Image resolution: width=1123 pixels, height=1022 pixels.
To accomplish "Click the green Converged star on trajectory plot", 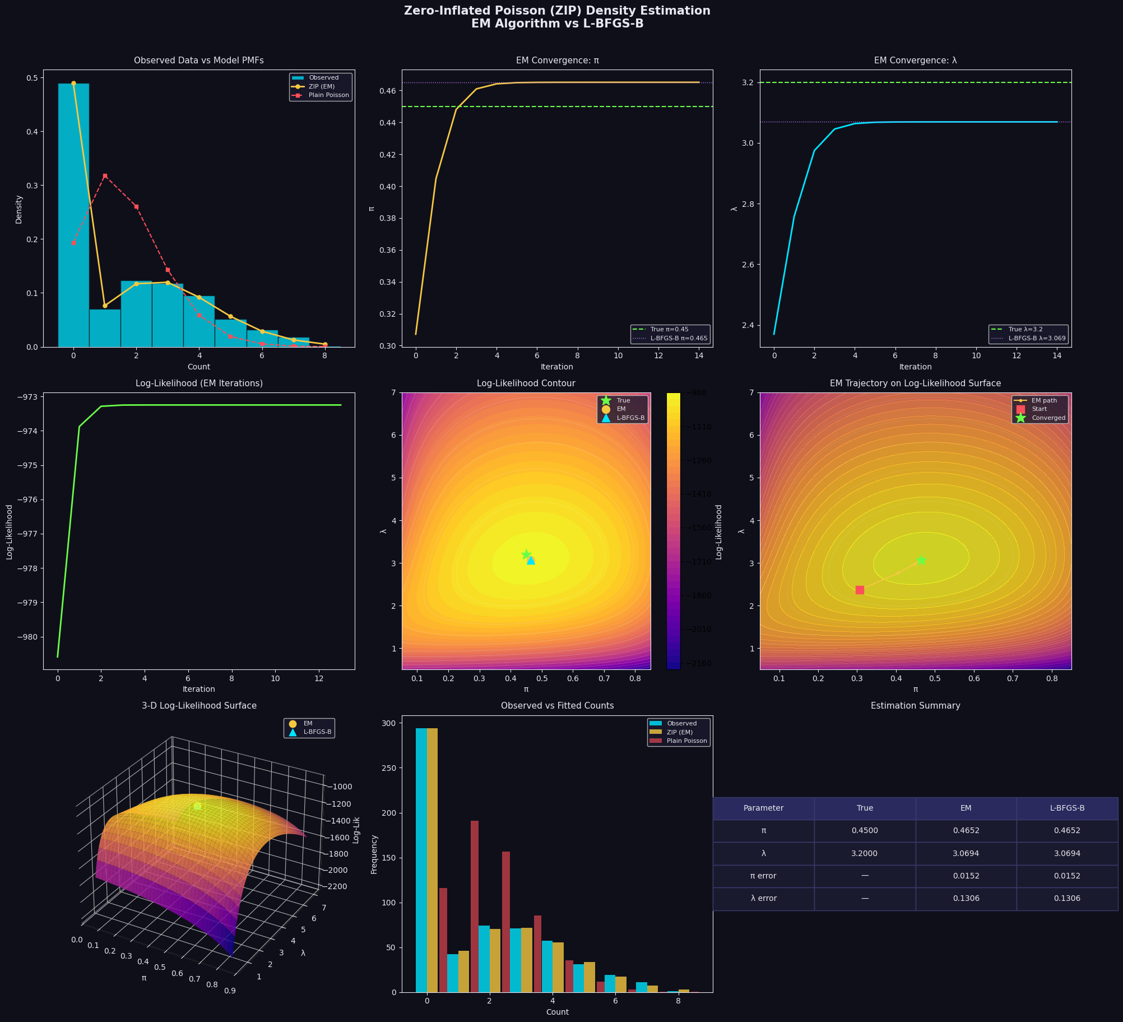I will 921,560.
